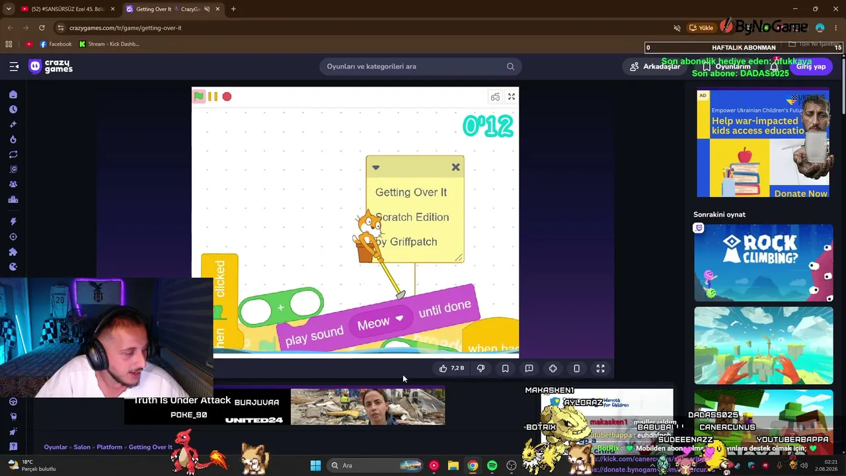
Task: Expand game stage with the top-right fullscreen icon
Action: 512,97
